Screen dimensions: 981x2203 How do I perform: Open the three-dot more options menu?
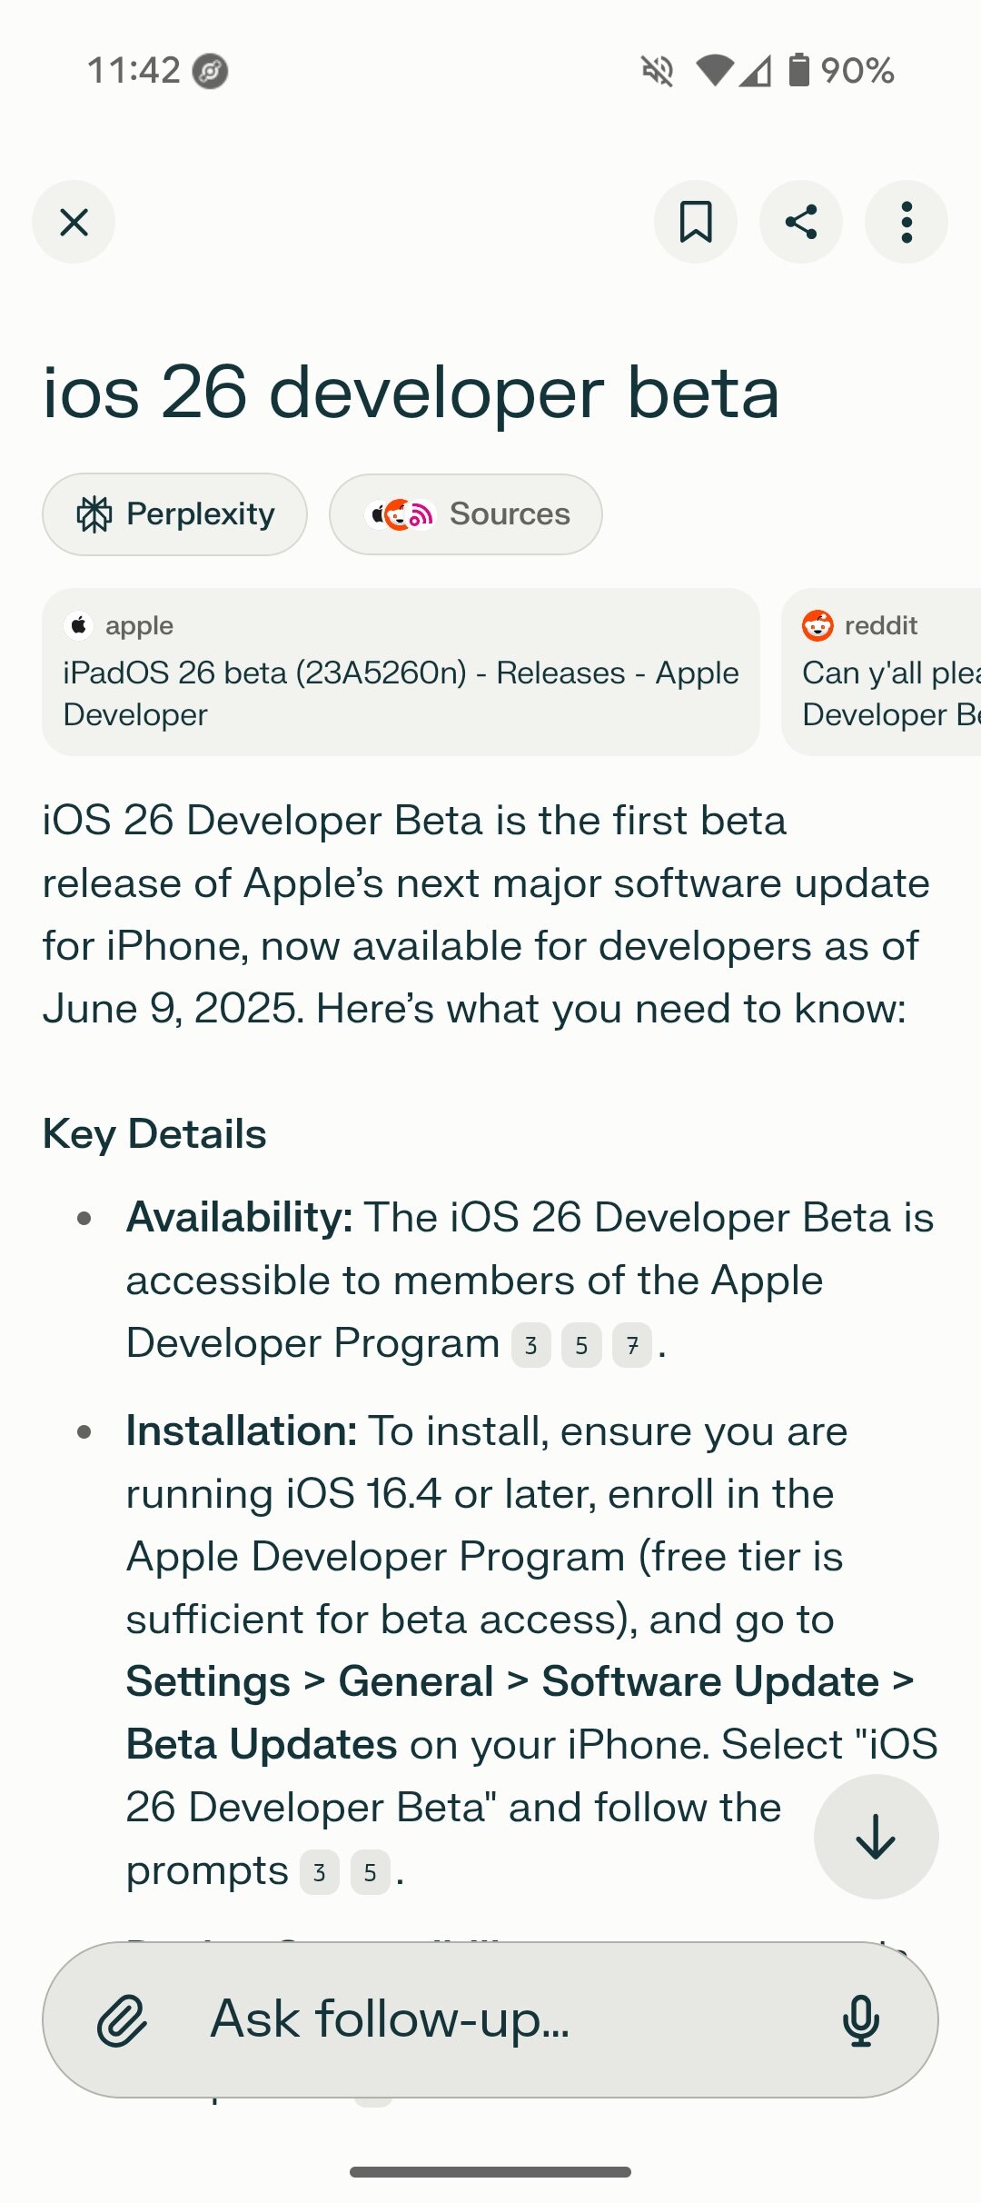click(906, 222)
